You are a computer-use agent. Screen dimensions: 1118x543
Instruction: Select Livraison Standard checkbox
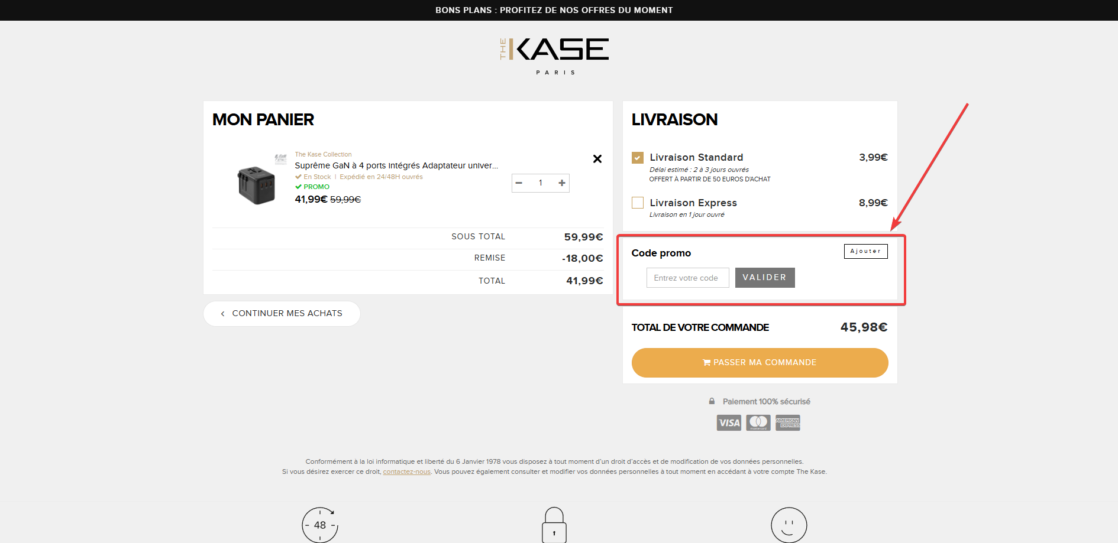(x=638, y=158)
